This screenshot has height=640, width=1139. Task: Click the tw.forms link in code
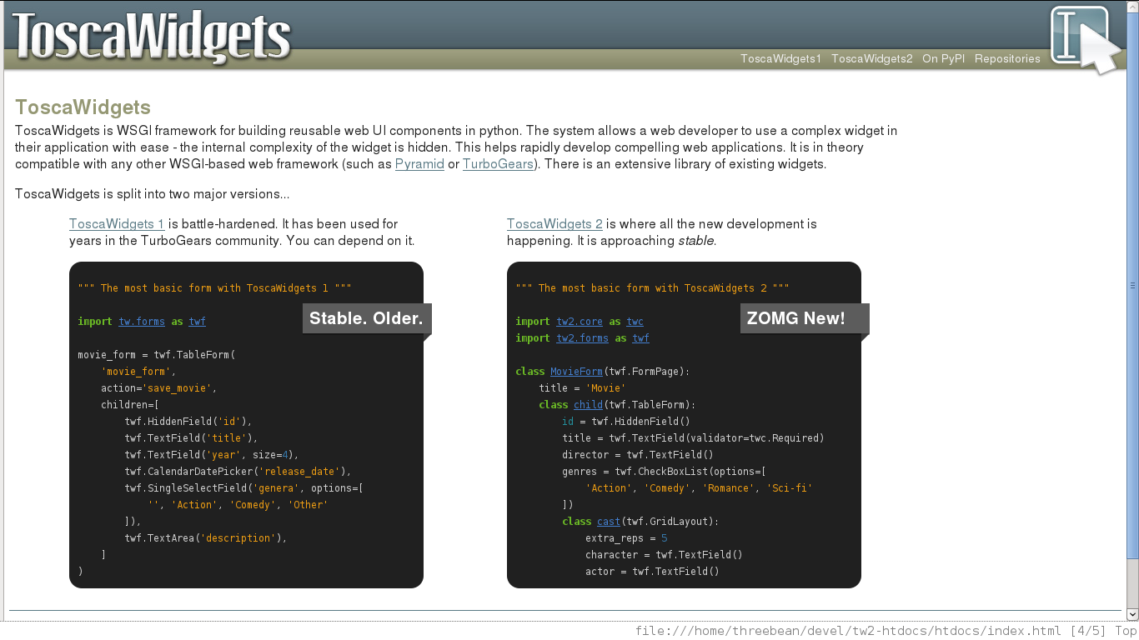click(142, 322)
